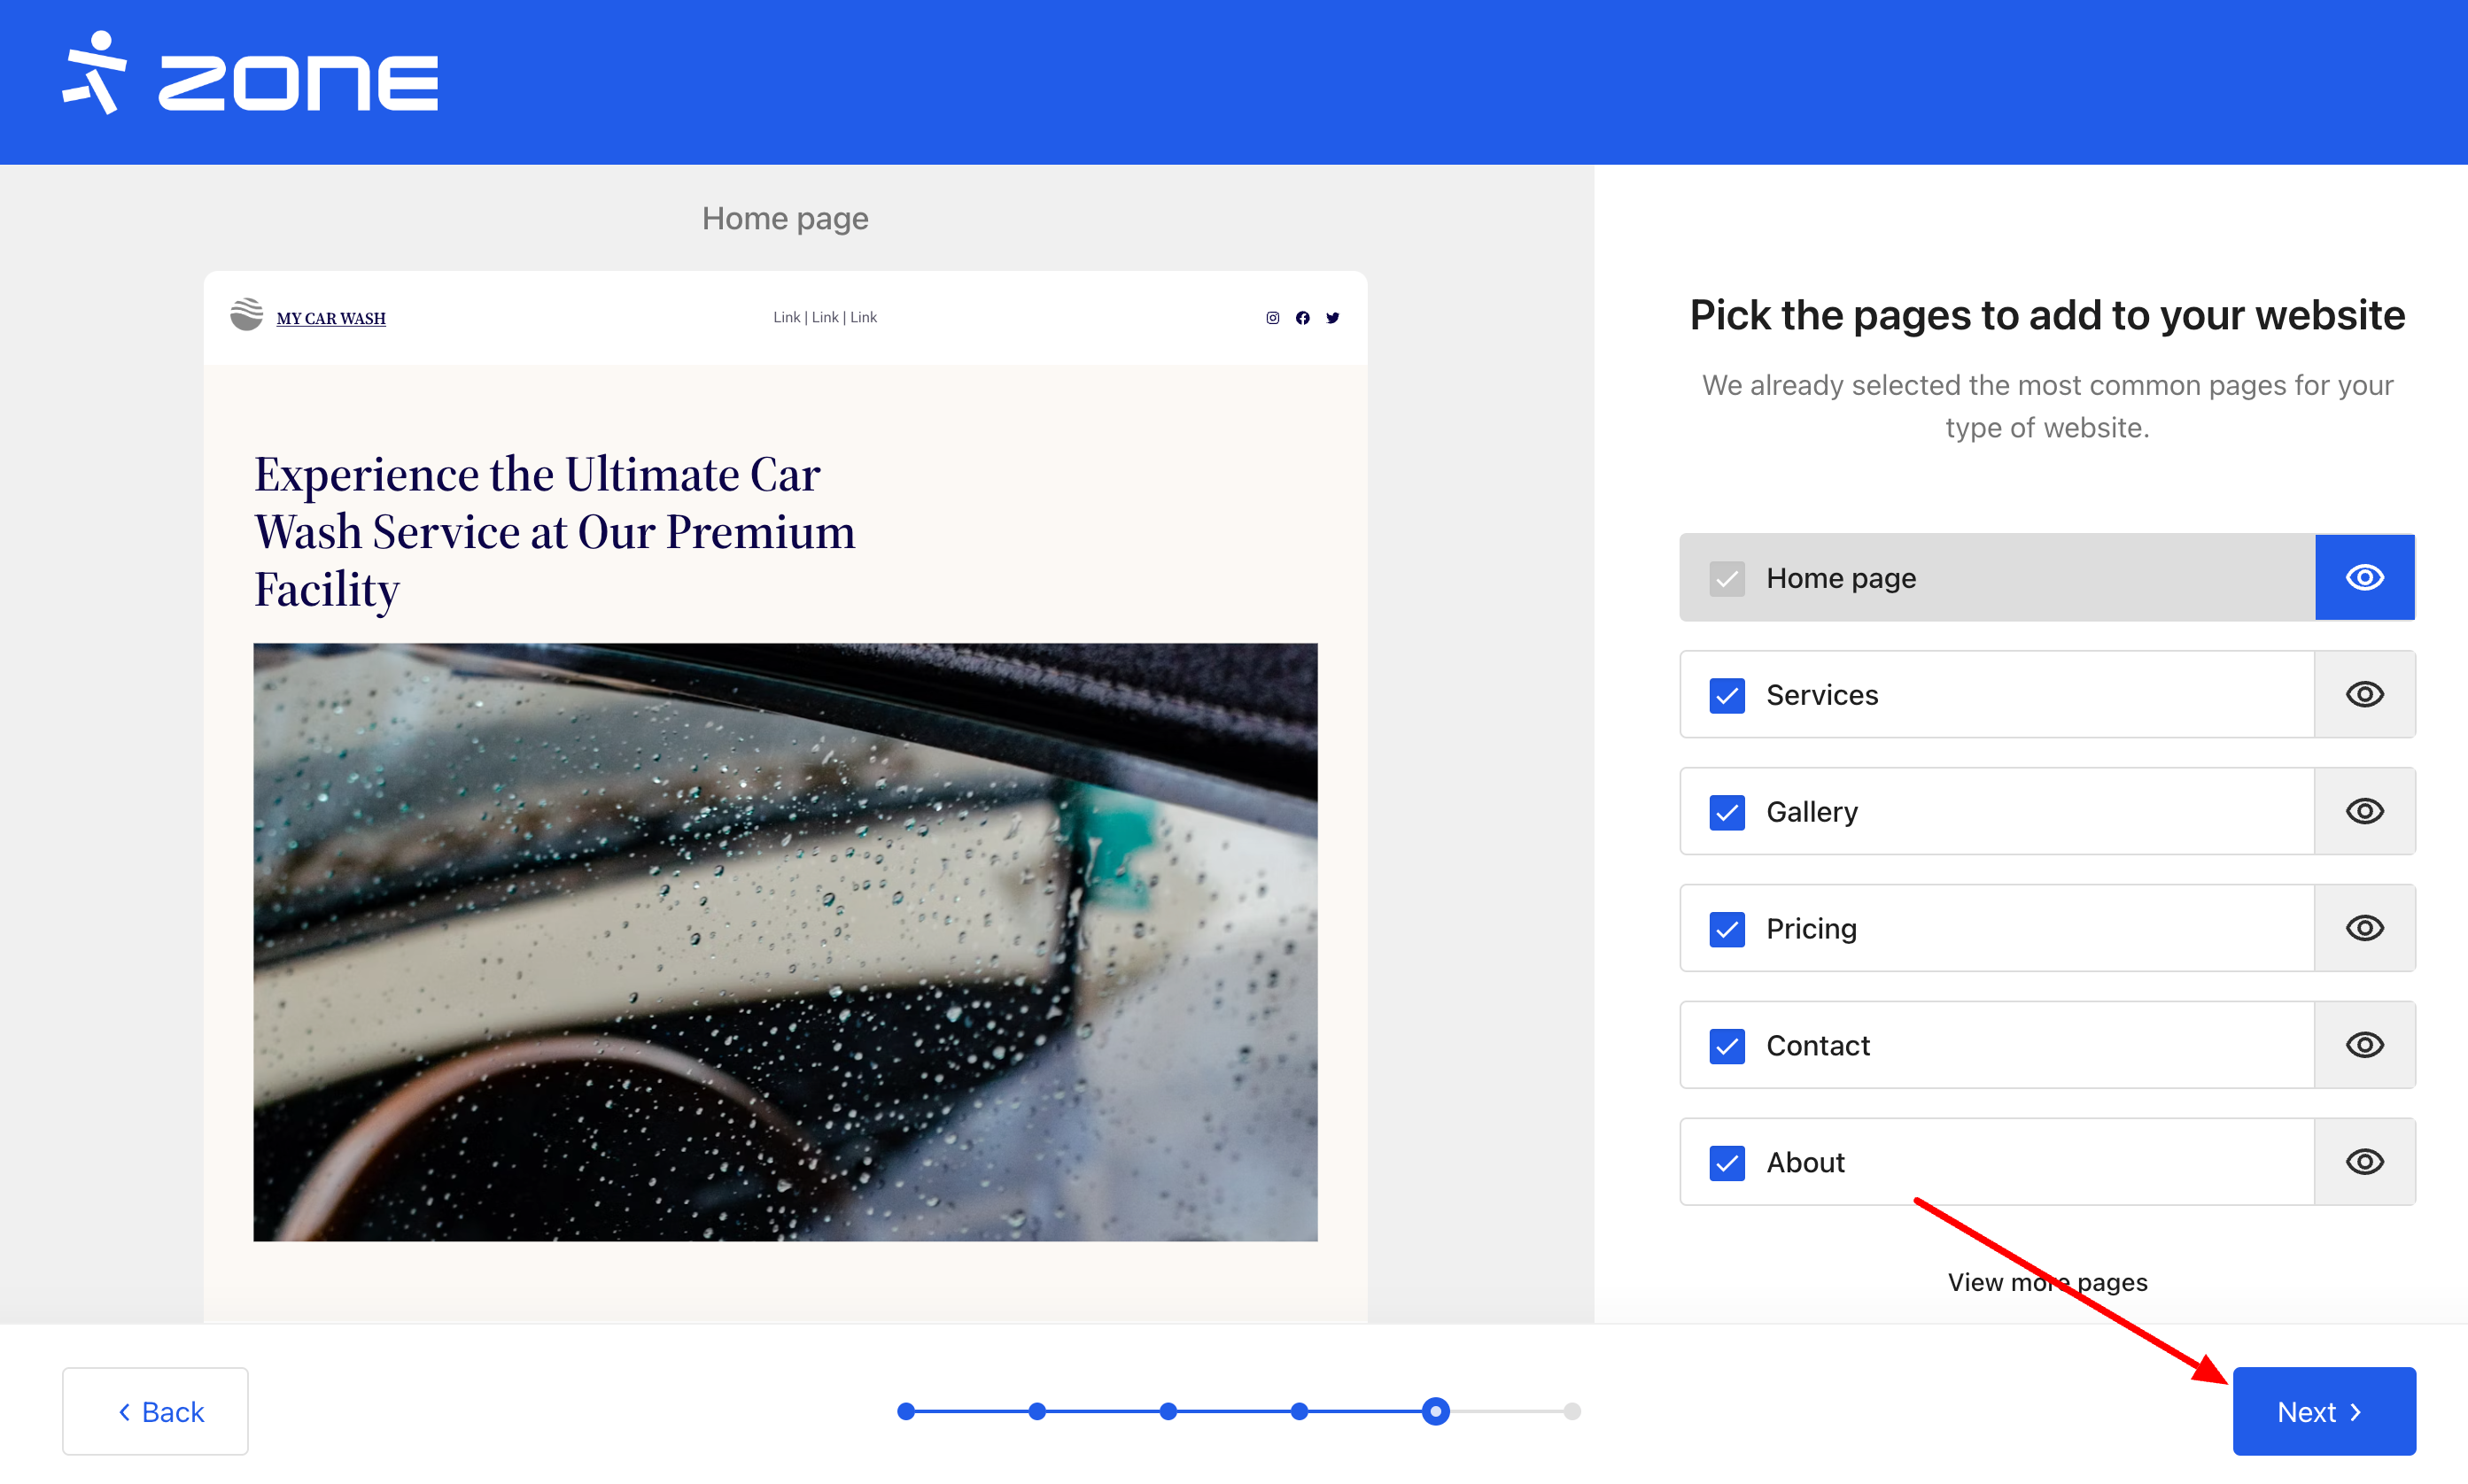The width and height of the screenshot is (2468, 1484).
Task: Preview the Contact page eye icon
Action: pos(2364,1046)
